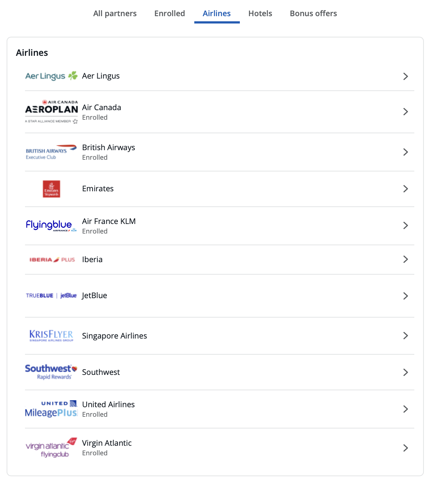Click the Enrolled status under Air Canada
Screen dimensions: 429x481
coord(95,117)
